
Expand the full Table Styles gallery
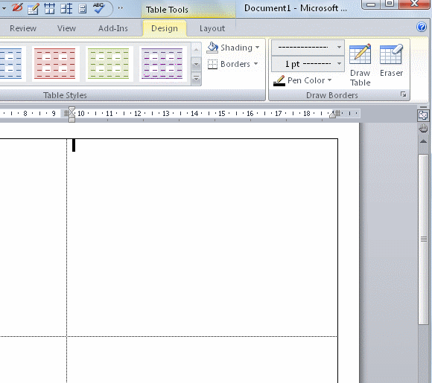click(x=196, y=80)
